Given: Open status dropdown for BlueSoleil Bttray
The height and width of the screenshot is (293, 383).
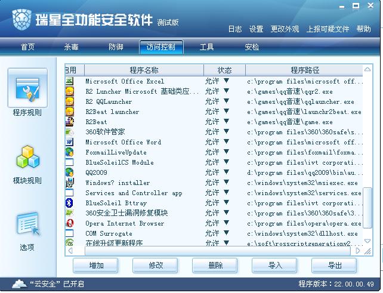Looking at the screenshot, I should click(x=226, y=202).
